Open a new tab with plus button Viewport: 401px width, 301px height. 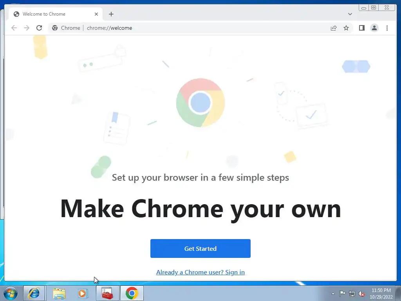click(x=111, y=14)
